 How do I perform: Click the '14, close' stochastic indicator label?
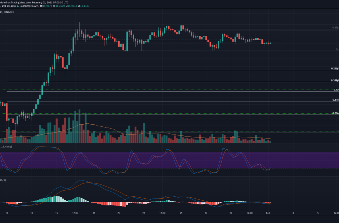pyautogui.click(x=6, y=147)
